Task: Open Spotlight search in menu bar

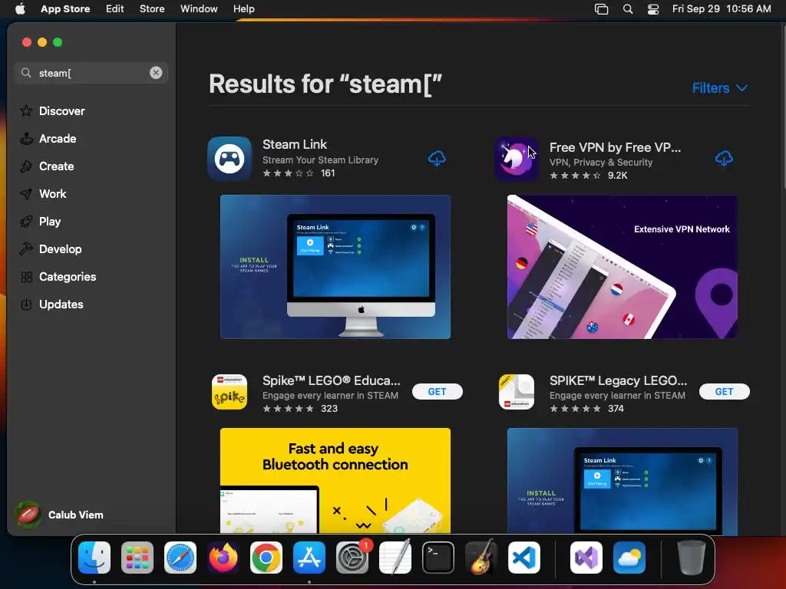Action: click(628, 9)
